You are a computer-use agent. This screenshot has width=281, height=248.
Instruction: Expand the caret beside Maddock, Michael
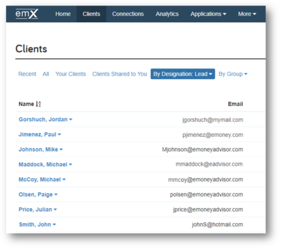(x=71, y=165)
